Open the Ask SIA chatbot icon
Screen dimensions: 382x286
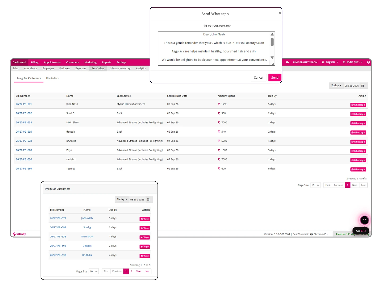364,220
